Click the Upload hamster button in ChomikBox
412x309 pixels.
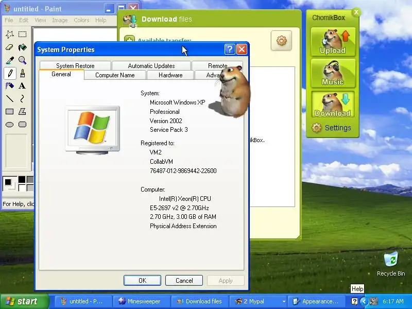tap(333, 42)
